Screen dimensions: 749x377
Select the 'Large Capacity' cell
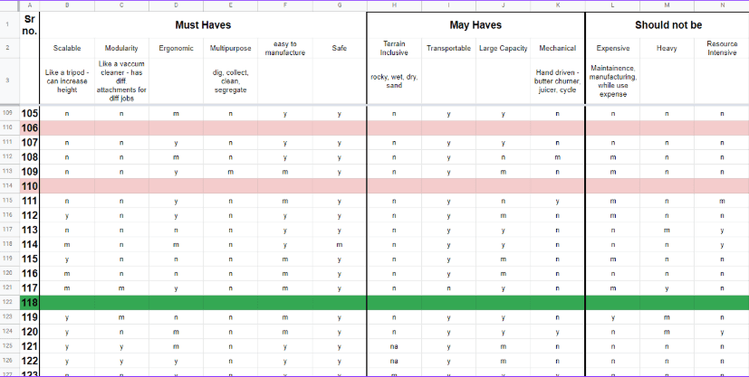pyautogui.click(x=503, y=48)
